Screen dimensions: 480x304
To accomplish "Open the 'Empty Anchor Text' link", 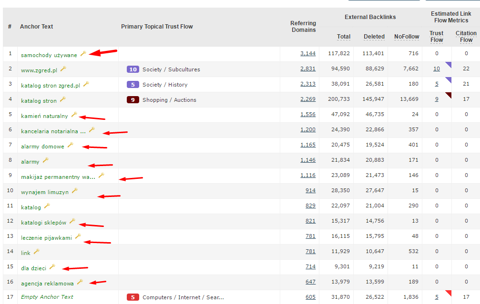I will pyautogui.click(x=47, y=297).
